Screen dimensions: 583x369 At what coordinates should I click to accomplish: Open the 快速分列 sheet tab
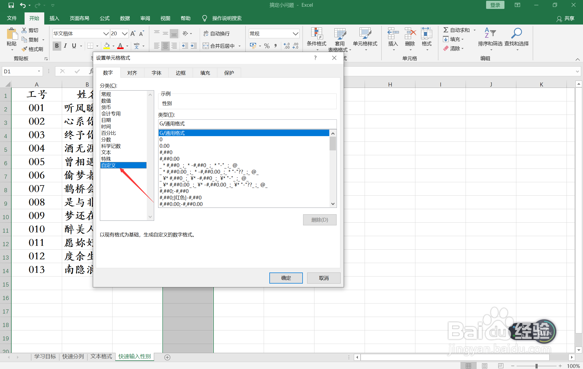tap(73, 357)
